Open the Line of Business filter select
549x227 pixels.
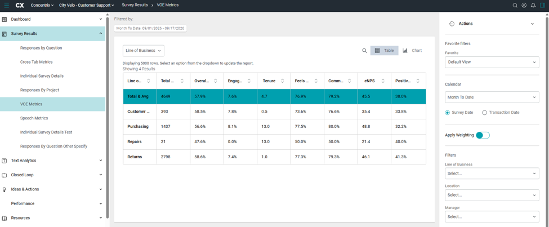(x=492, y=173)
